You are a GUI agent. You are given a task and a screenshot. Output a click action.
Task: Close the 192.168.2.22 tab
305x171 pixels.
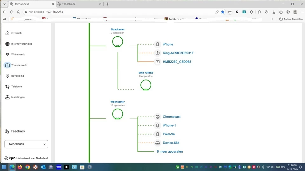(x=100, y=4)
